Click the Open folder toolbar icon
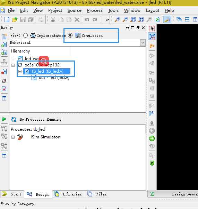The image size is (198, 209). point(15,19)
